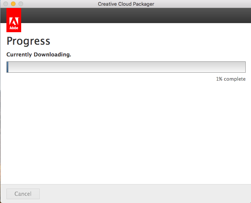Click the red Adobe logo
Screen dimensions: 251x203
[x=14, y=20]
